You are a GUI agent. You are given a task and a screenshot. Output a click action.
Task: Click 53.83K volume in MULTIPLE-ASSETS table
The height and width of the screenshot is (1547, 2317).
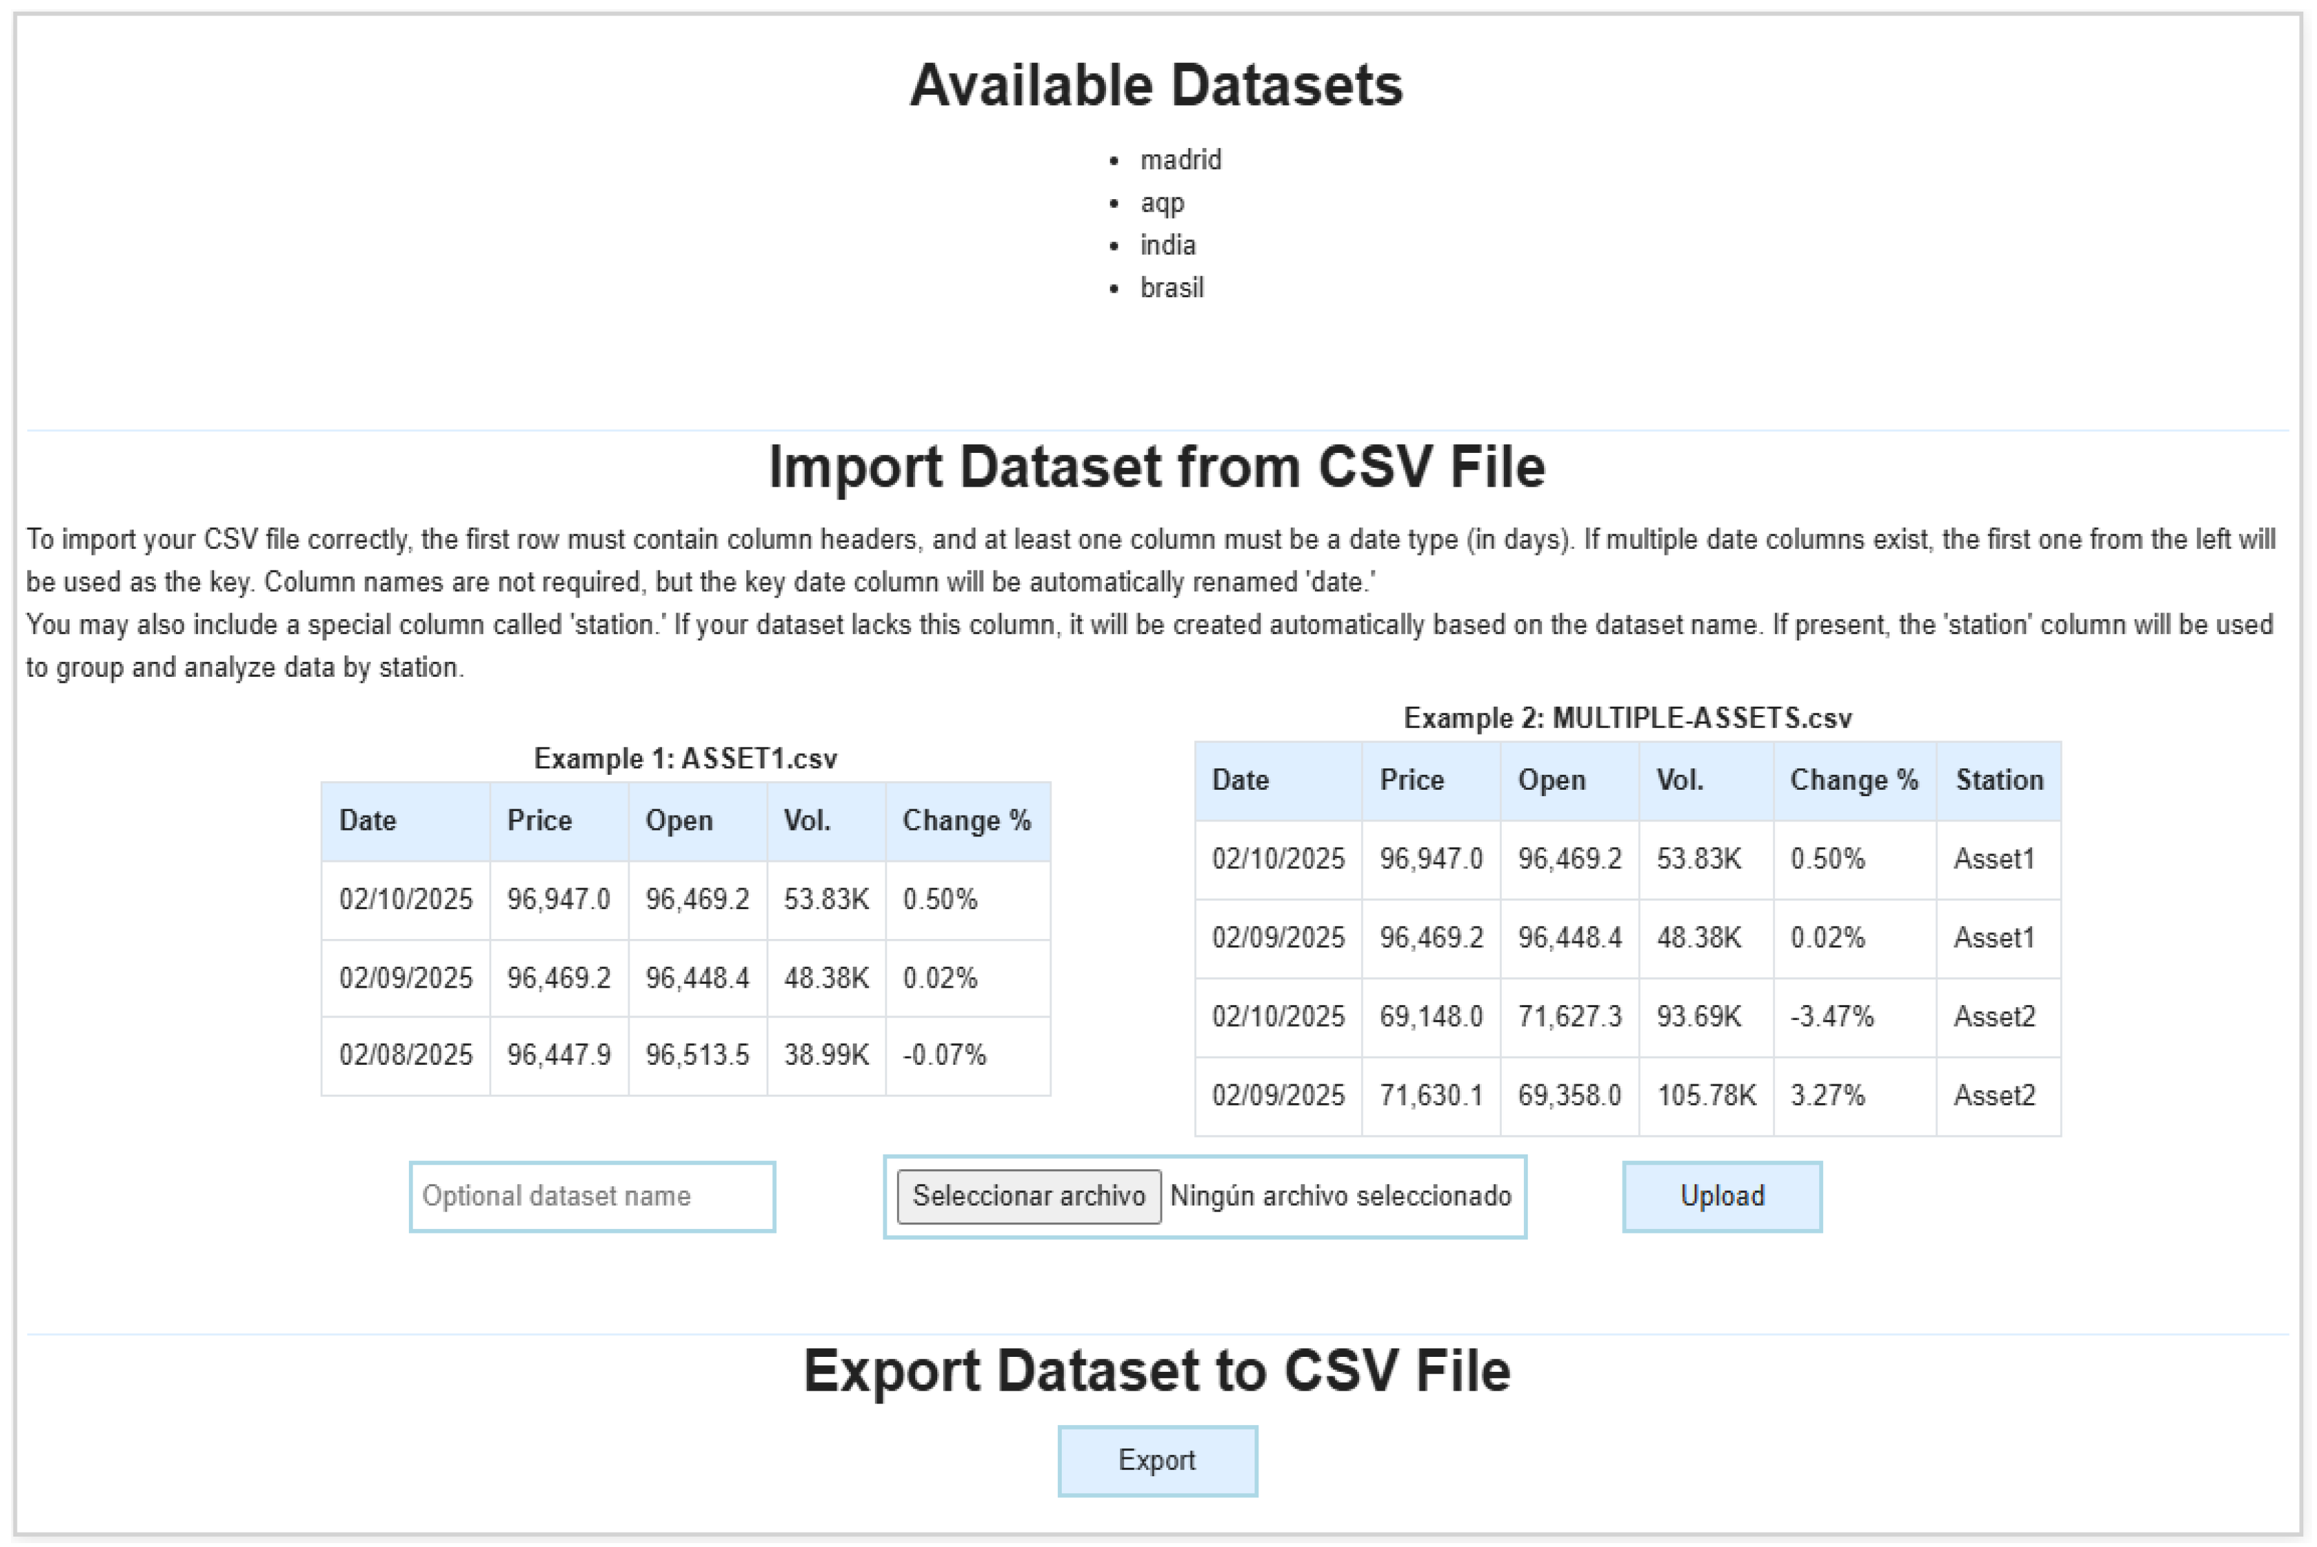tap(1706, 859)
